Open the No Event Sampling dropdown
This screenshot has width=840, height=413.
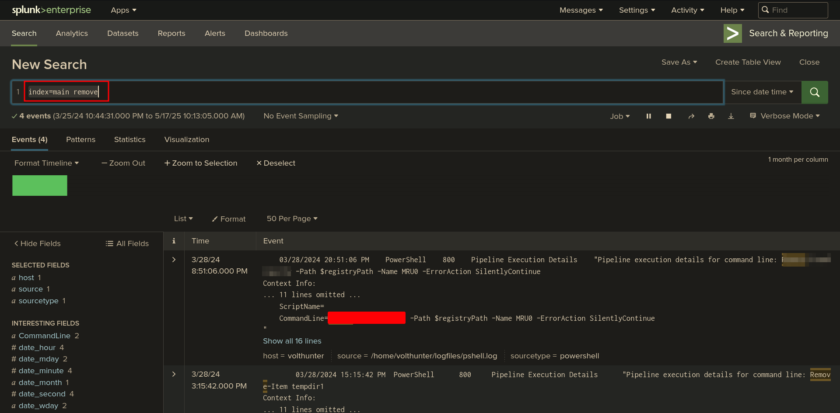pyautogui.click(x=301, y=116)
